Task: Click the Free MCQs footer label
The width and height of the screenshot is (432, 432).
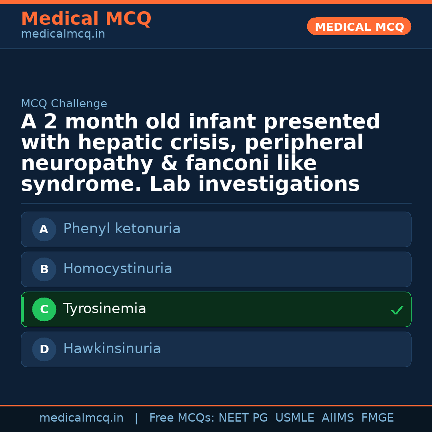Action: [x=182, y=418]
